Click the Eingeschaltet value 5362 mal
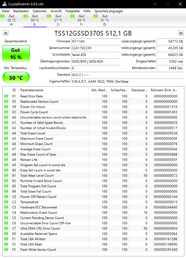The height and width of the screenshot is (258, 186). 170,62
